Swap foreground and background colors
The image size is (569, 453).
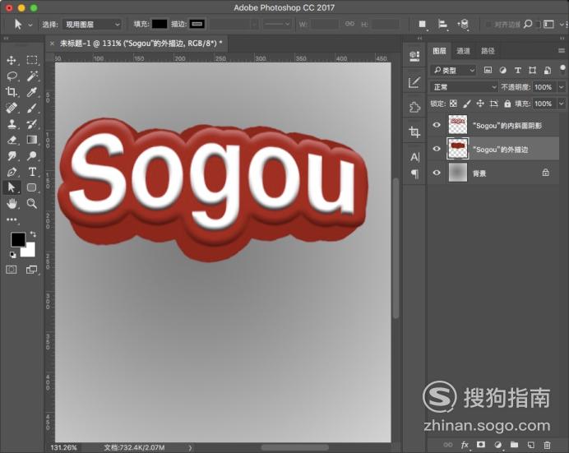[33, 234]
